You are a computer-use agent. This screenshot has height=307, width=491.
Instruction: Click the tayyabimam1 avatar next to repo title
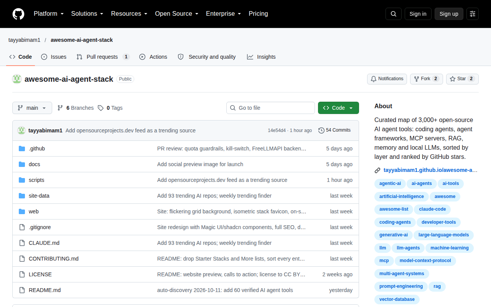(17, 79)
